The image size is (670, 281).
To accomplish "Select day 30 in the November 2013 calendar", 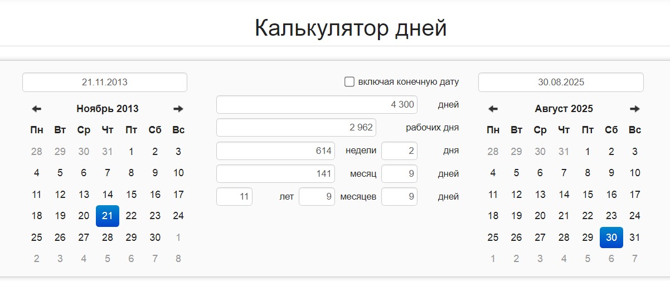I will click(x=155, y=238).
